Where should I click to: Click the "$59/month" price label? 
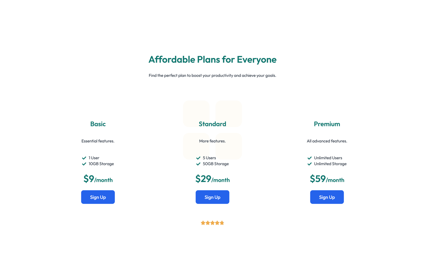[327, 179]
